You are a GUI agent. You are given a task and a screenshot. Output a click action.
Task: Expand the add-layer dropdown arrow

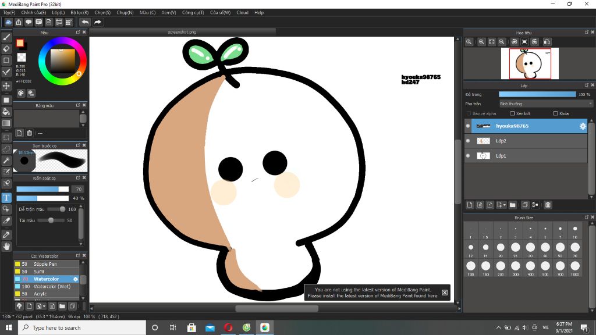click(x=503, y=205)
